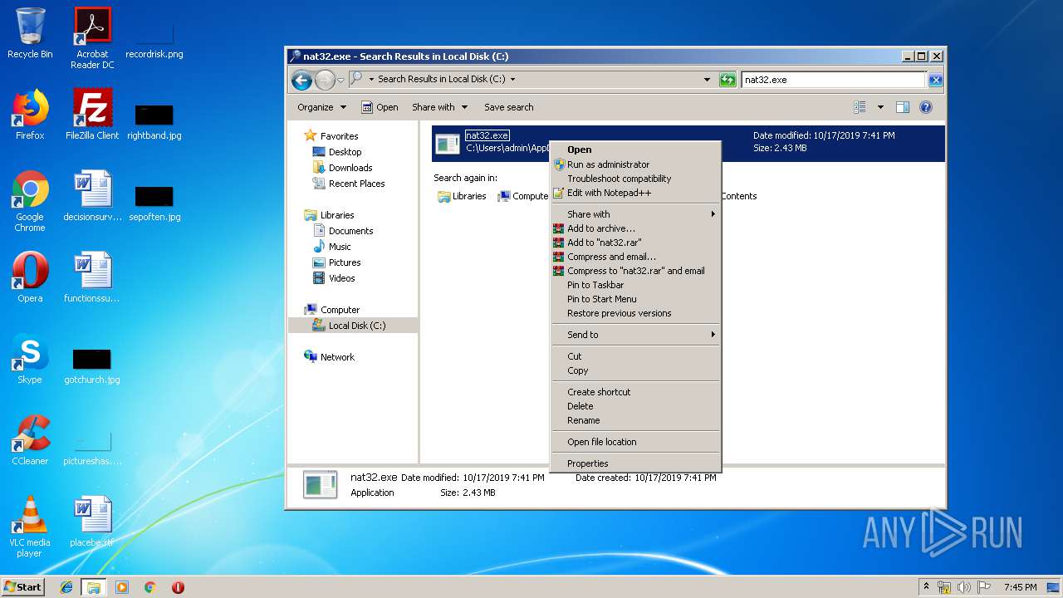Select Open file location
Screen dimensions: 1063x598
636,442
